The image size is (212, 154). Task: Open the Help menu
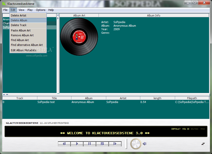(x=51, y=10)
